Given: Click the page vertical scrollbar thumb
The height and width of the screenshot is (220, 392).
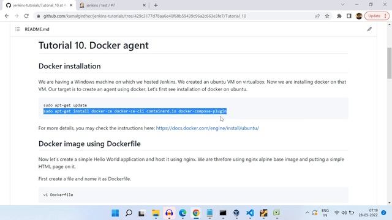Looking at the screenshot, I should 390,63.
